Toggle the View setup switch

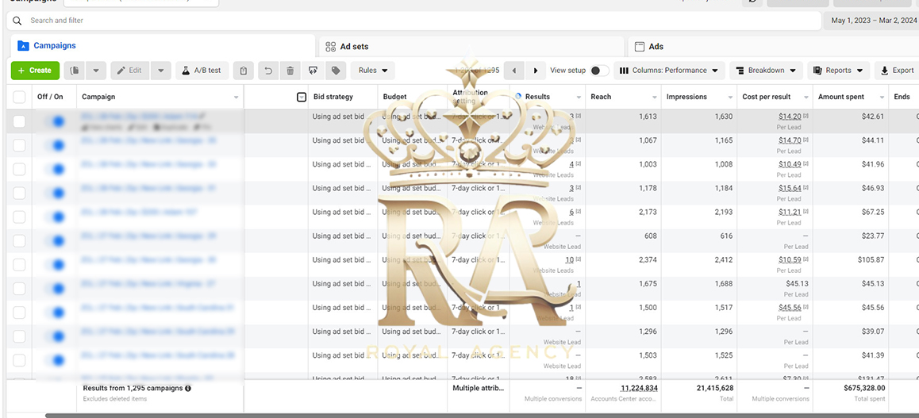599,71
